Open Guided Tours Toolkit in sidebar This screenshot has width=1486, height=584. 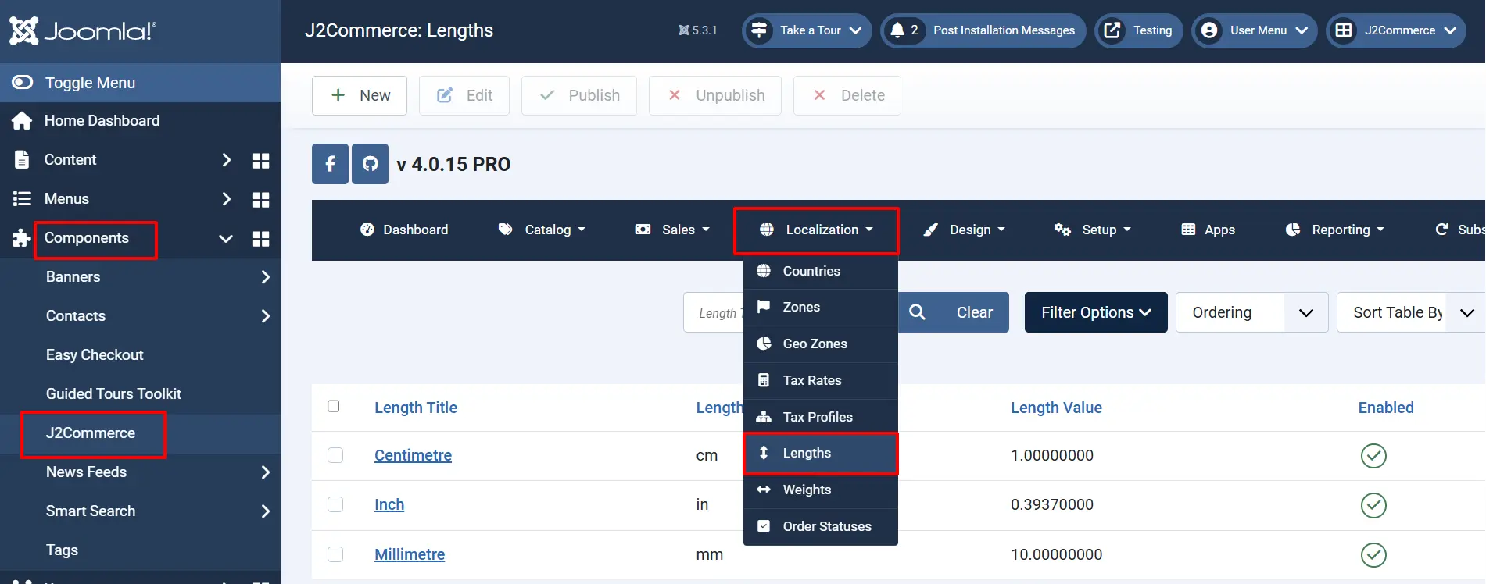113,394
